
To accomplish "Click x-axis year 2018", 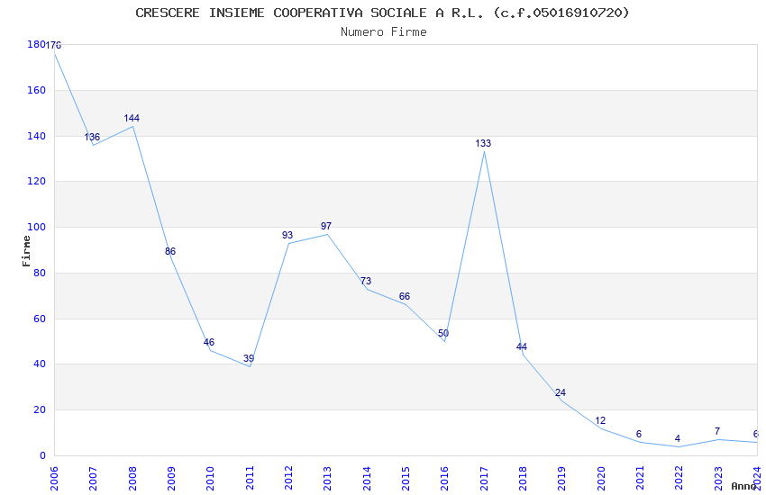I will click(524, 479).
